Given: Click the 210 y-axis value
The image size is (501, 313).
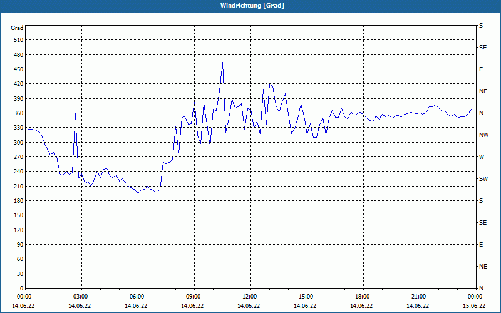Looking at the screenshot, I should click(19, 186).
